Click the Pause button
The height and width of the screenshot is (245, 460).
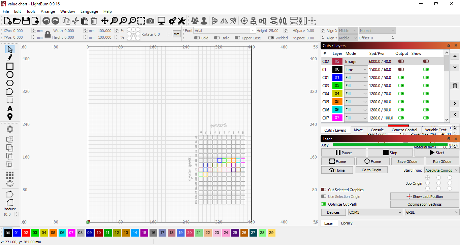(x=343, y=153)
